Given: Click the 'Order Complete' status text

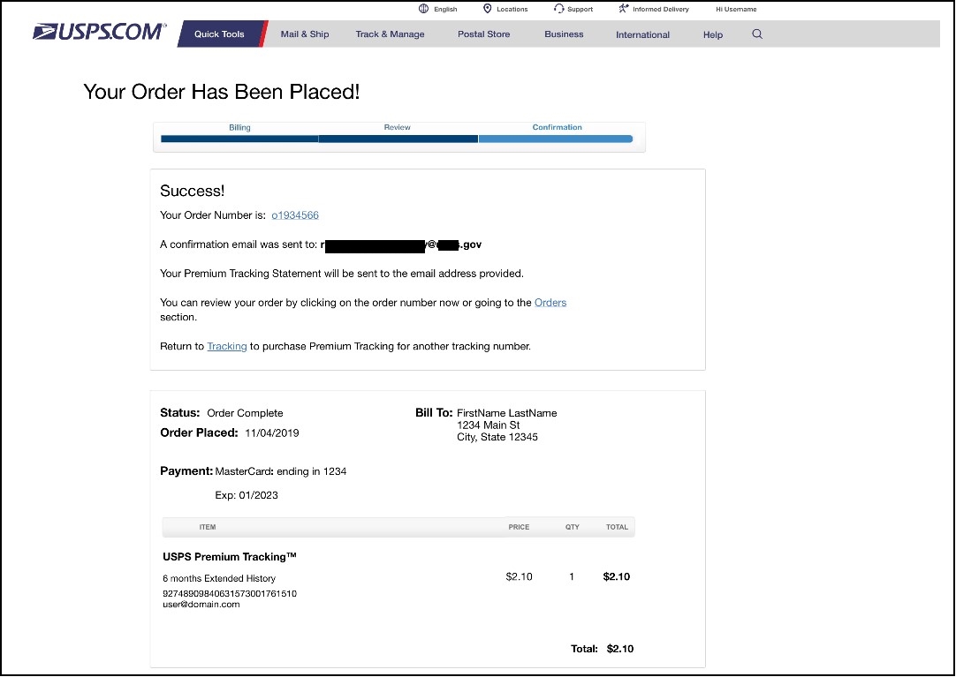Looking at the screenshot, I should tap(245, 413).
